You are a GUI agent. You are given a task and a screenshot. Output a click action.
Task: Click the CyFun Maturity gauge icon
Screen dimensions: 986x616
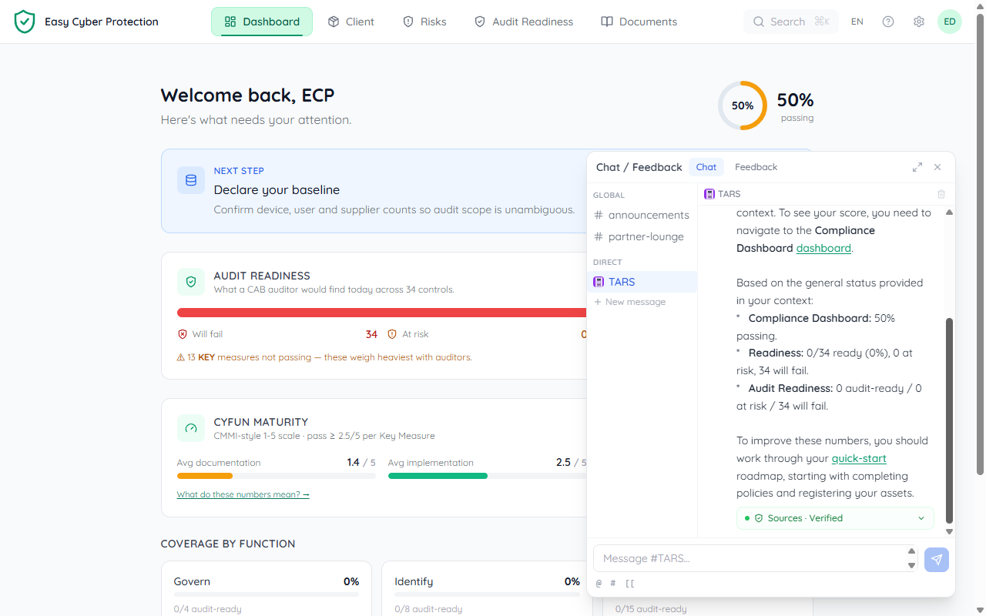(191, 428)
